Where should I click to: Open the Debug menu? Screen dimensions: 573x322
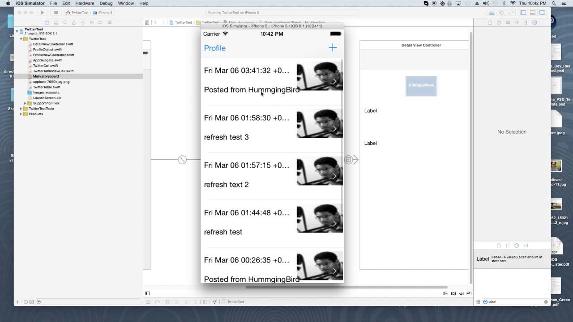pos(106,3)
